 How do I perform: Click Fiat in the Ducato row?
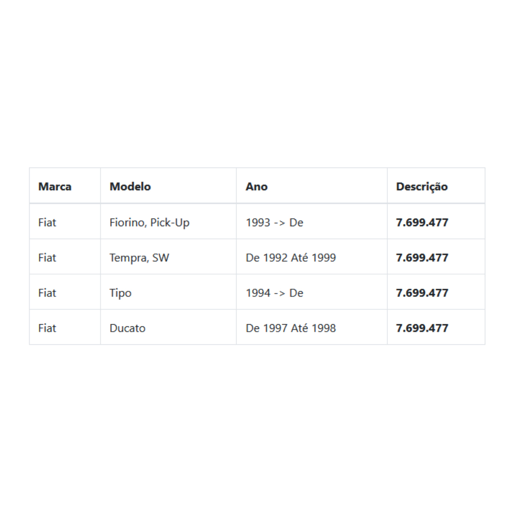(47, 328)
